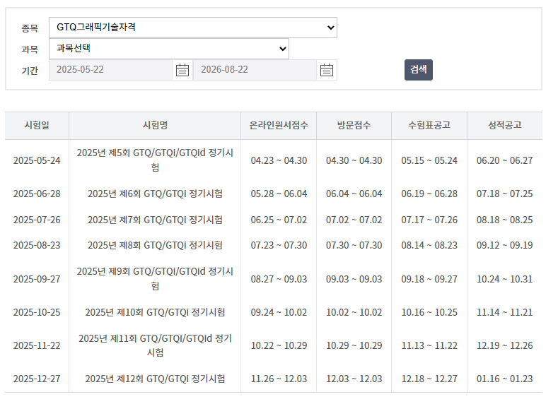
Task: Click score announcement 10.24 ~ 10.31
Action: (505, 279)
